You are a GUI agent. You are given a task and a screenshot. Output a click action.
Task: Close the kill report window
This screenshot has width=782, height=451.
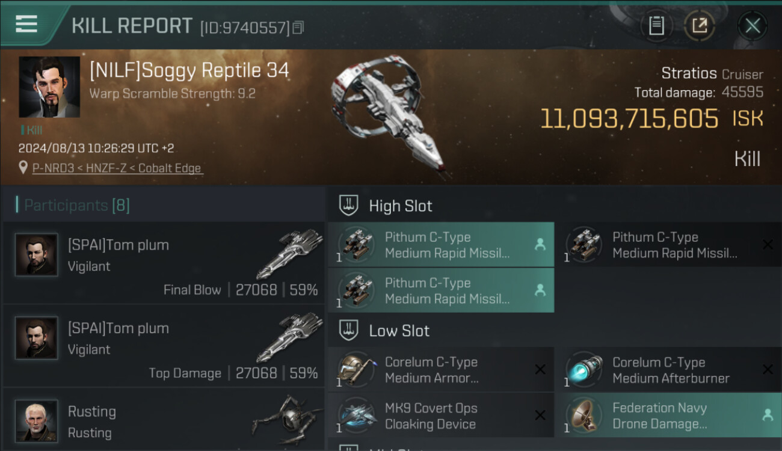(x=753, y=26)
